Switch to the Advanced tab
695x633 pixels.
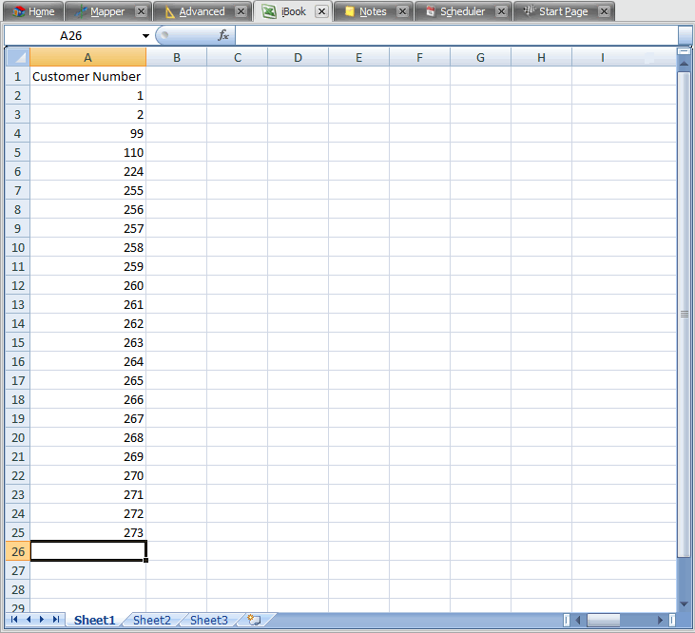202,11
